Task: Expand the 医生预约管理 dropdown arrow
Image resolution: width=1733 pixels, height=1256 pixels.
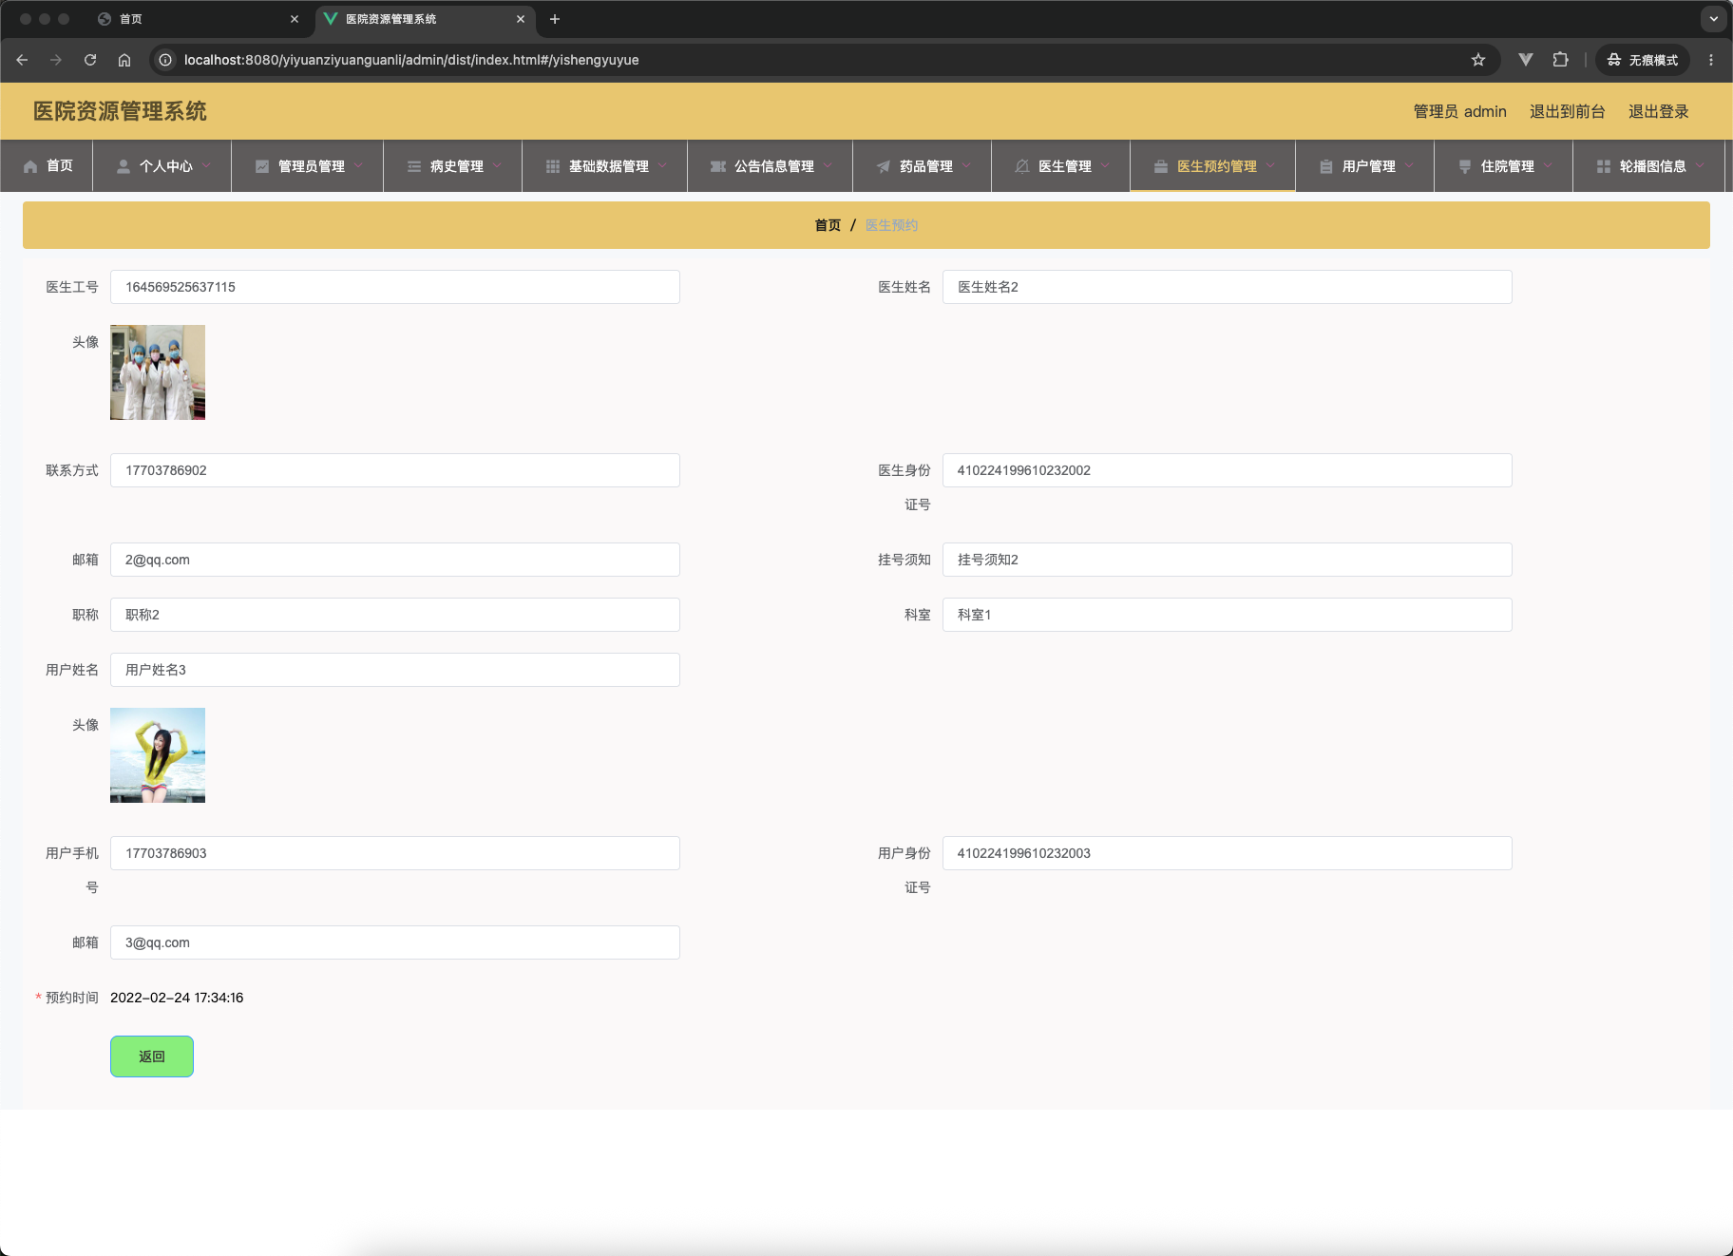Action: tap(1270, 165)
